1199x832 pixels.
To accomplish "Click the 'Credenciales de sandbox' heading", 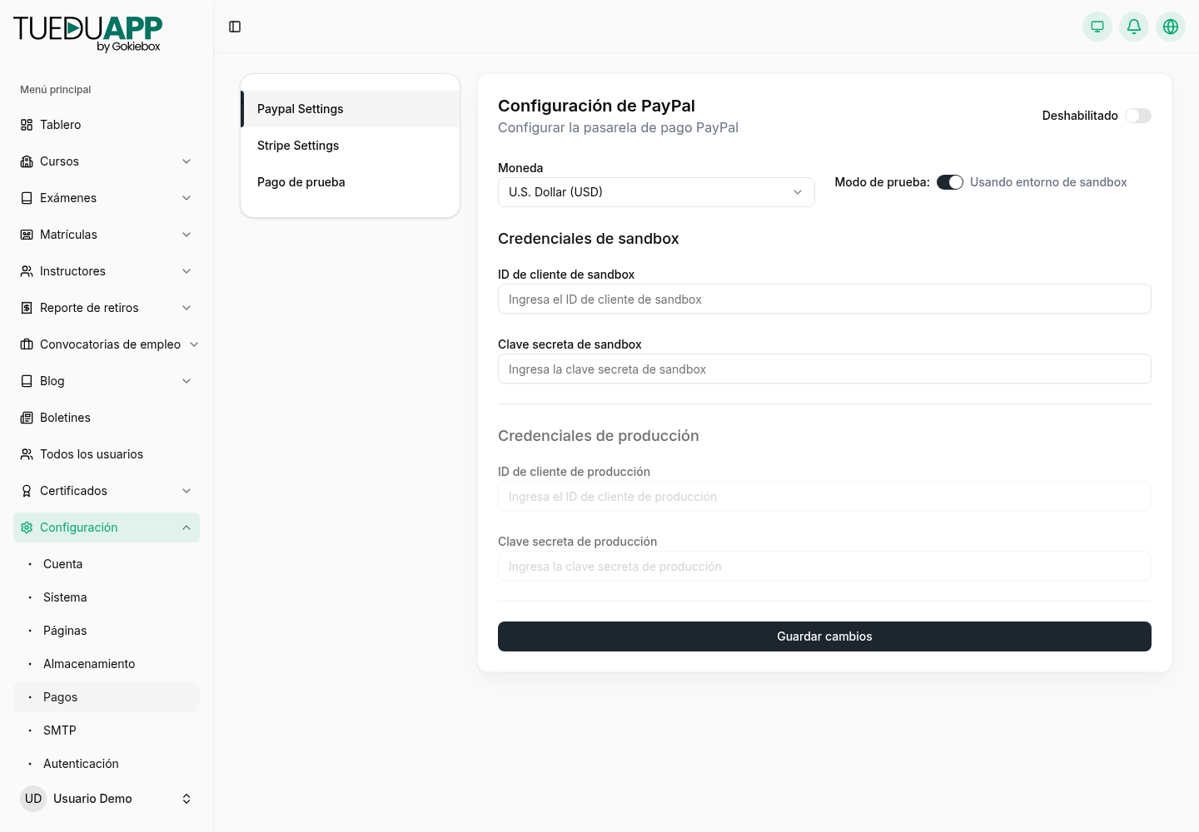I will 589,239.
